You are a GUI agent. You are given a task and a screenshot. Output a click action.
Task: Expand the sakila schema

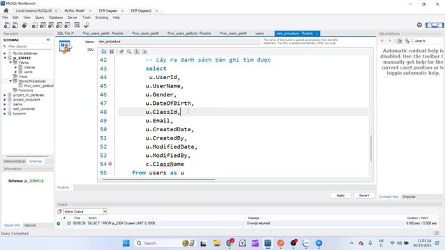pos(5,104)
